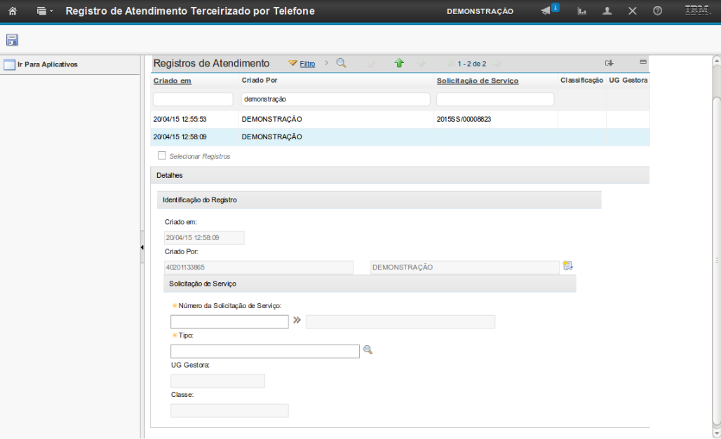Open detail menu beside Número da Solicitação
This screenshot has height=439, width=721.
tap(297, 321)
